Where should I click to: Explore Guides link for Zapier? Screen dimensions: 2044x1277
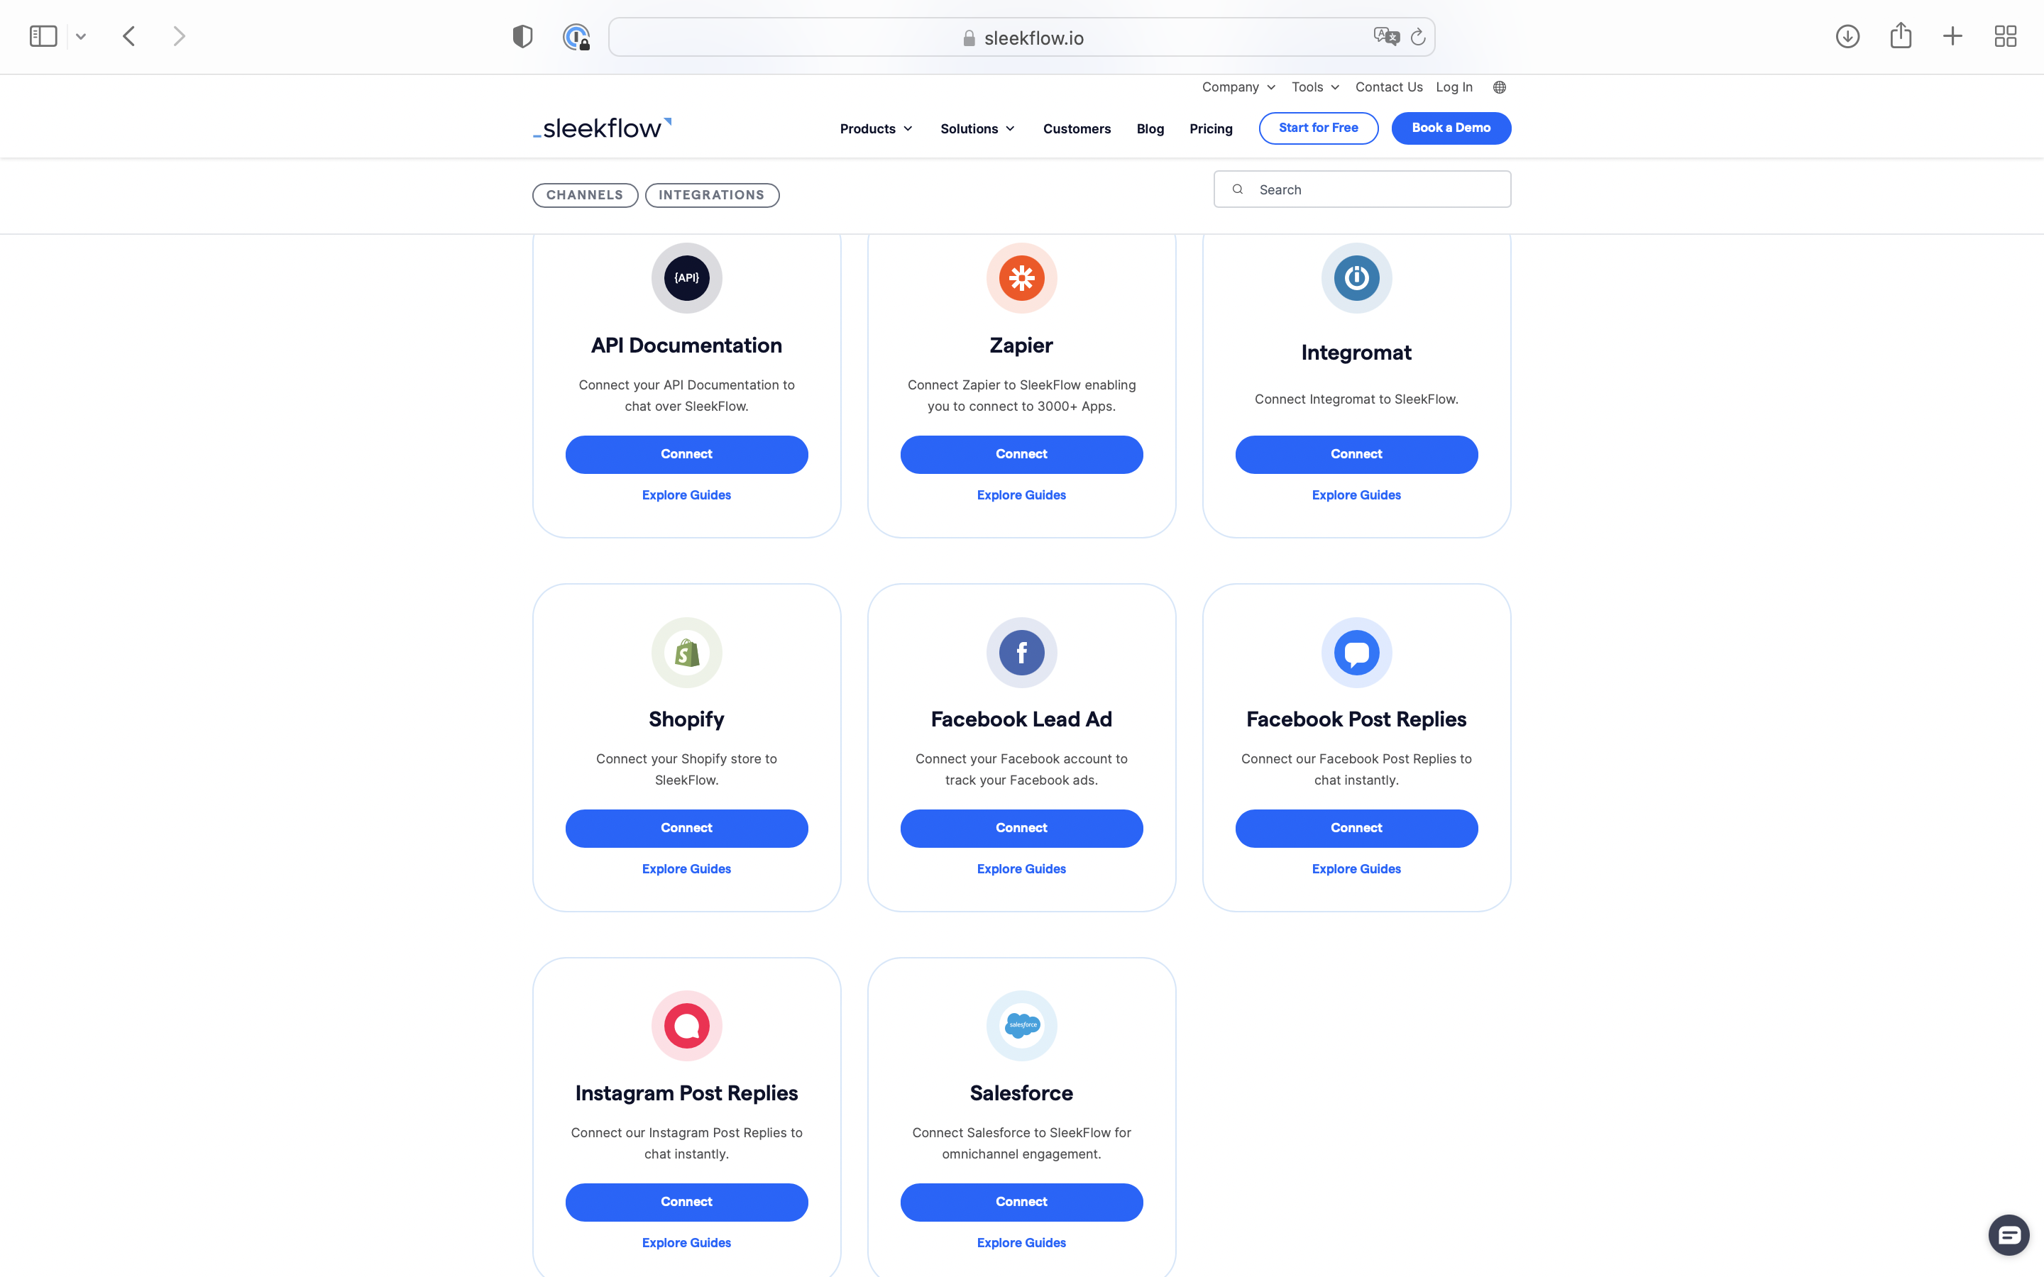(1021, 494)
